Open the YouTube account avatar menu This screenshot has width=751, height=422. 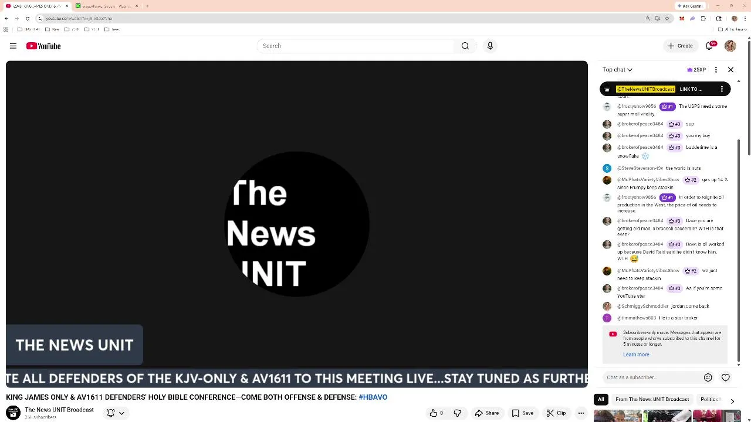(730, 46)
